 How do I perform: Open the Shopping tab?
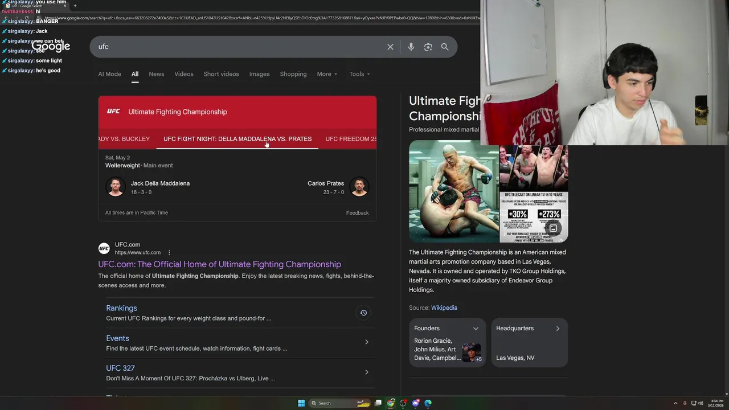point(293,74)
